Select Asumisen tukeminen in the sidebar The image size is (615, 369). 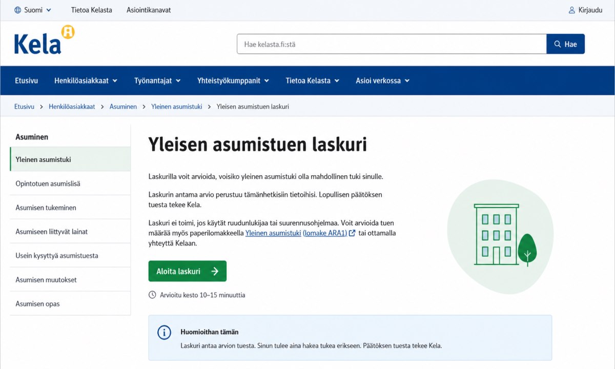[70, 208]
